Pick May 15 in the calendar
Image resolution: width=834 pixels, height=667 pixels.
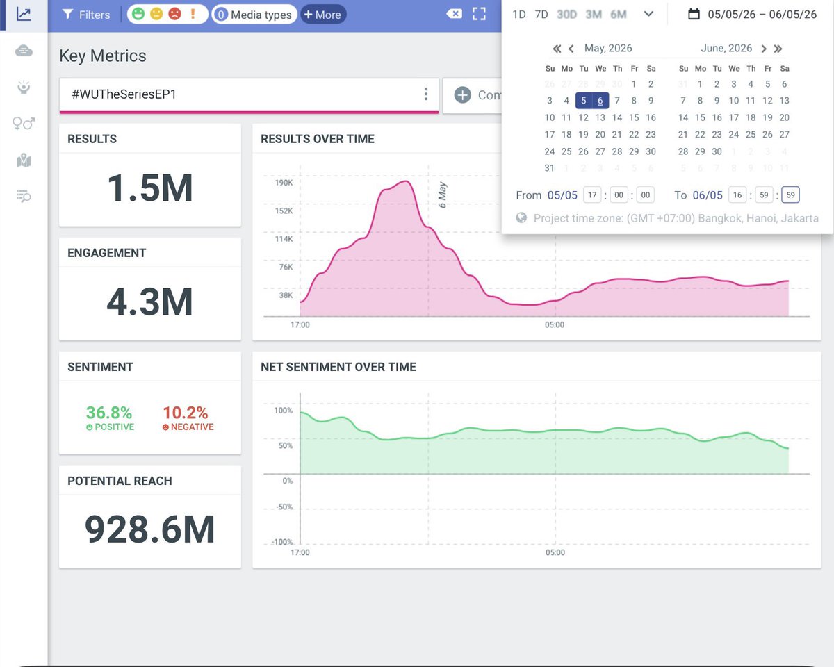(x=634, y=117)
